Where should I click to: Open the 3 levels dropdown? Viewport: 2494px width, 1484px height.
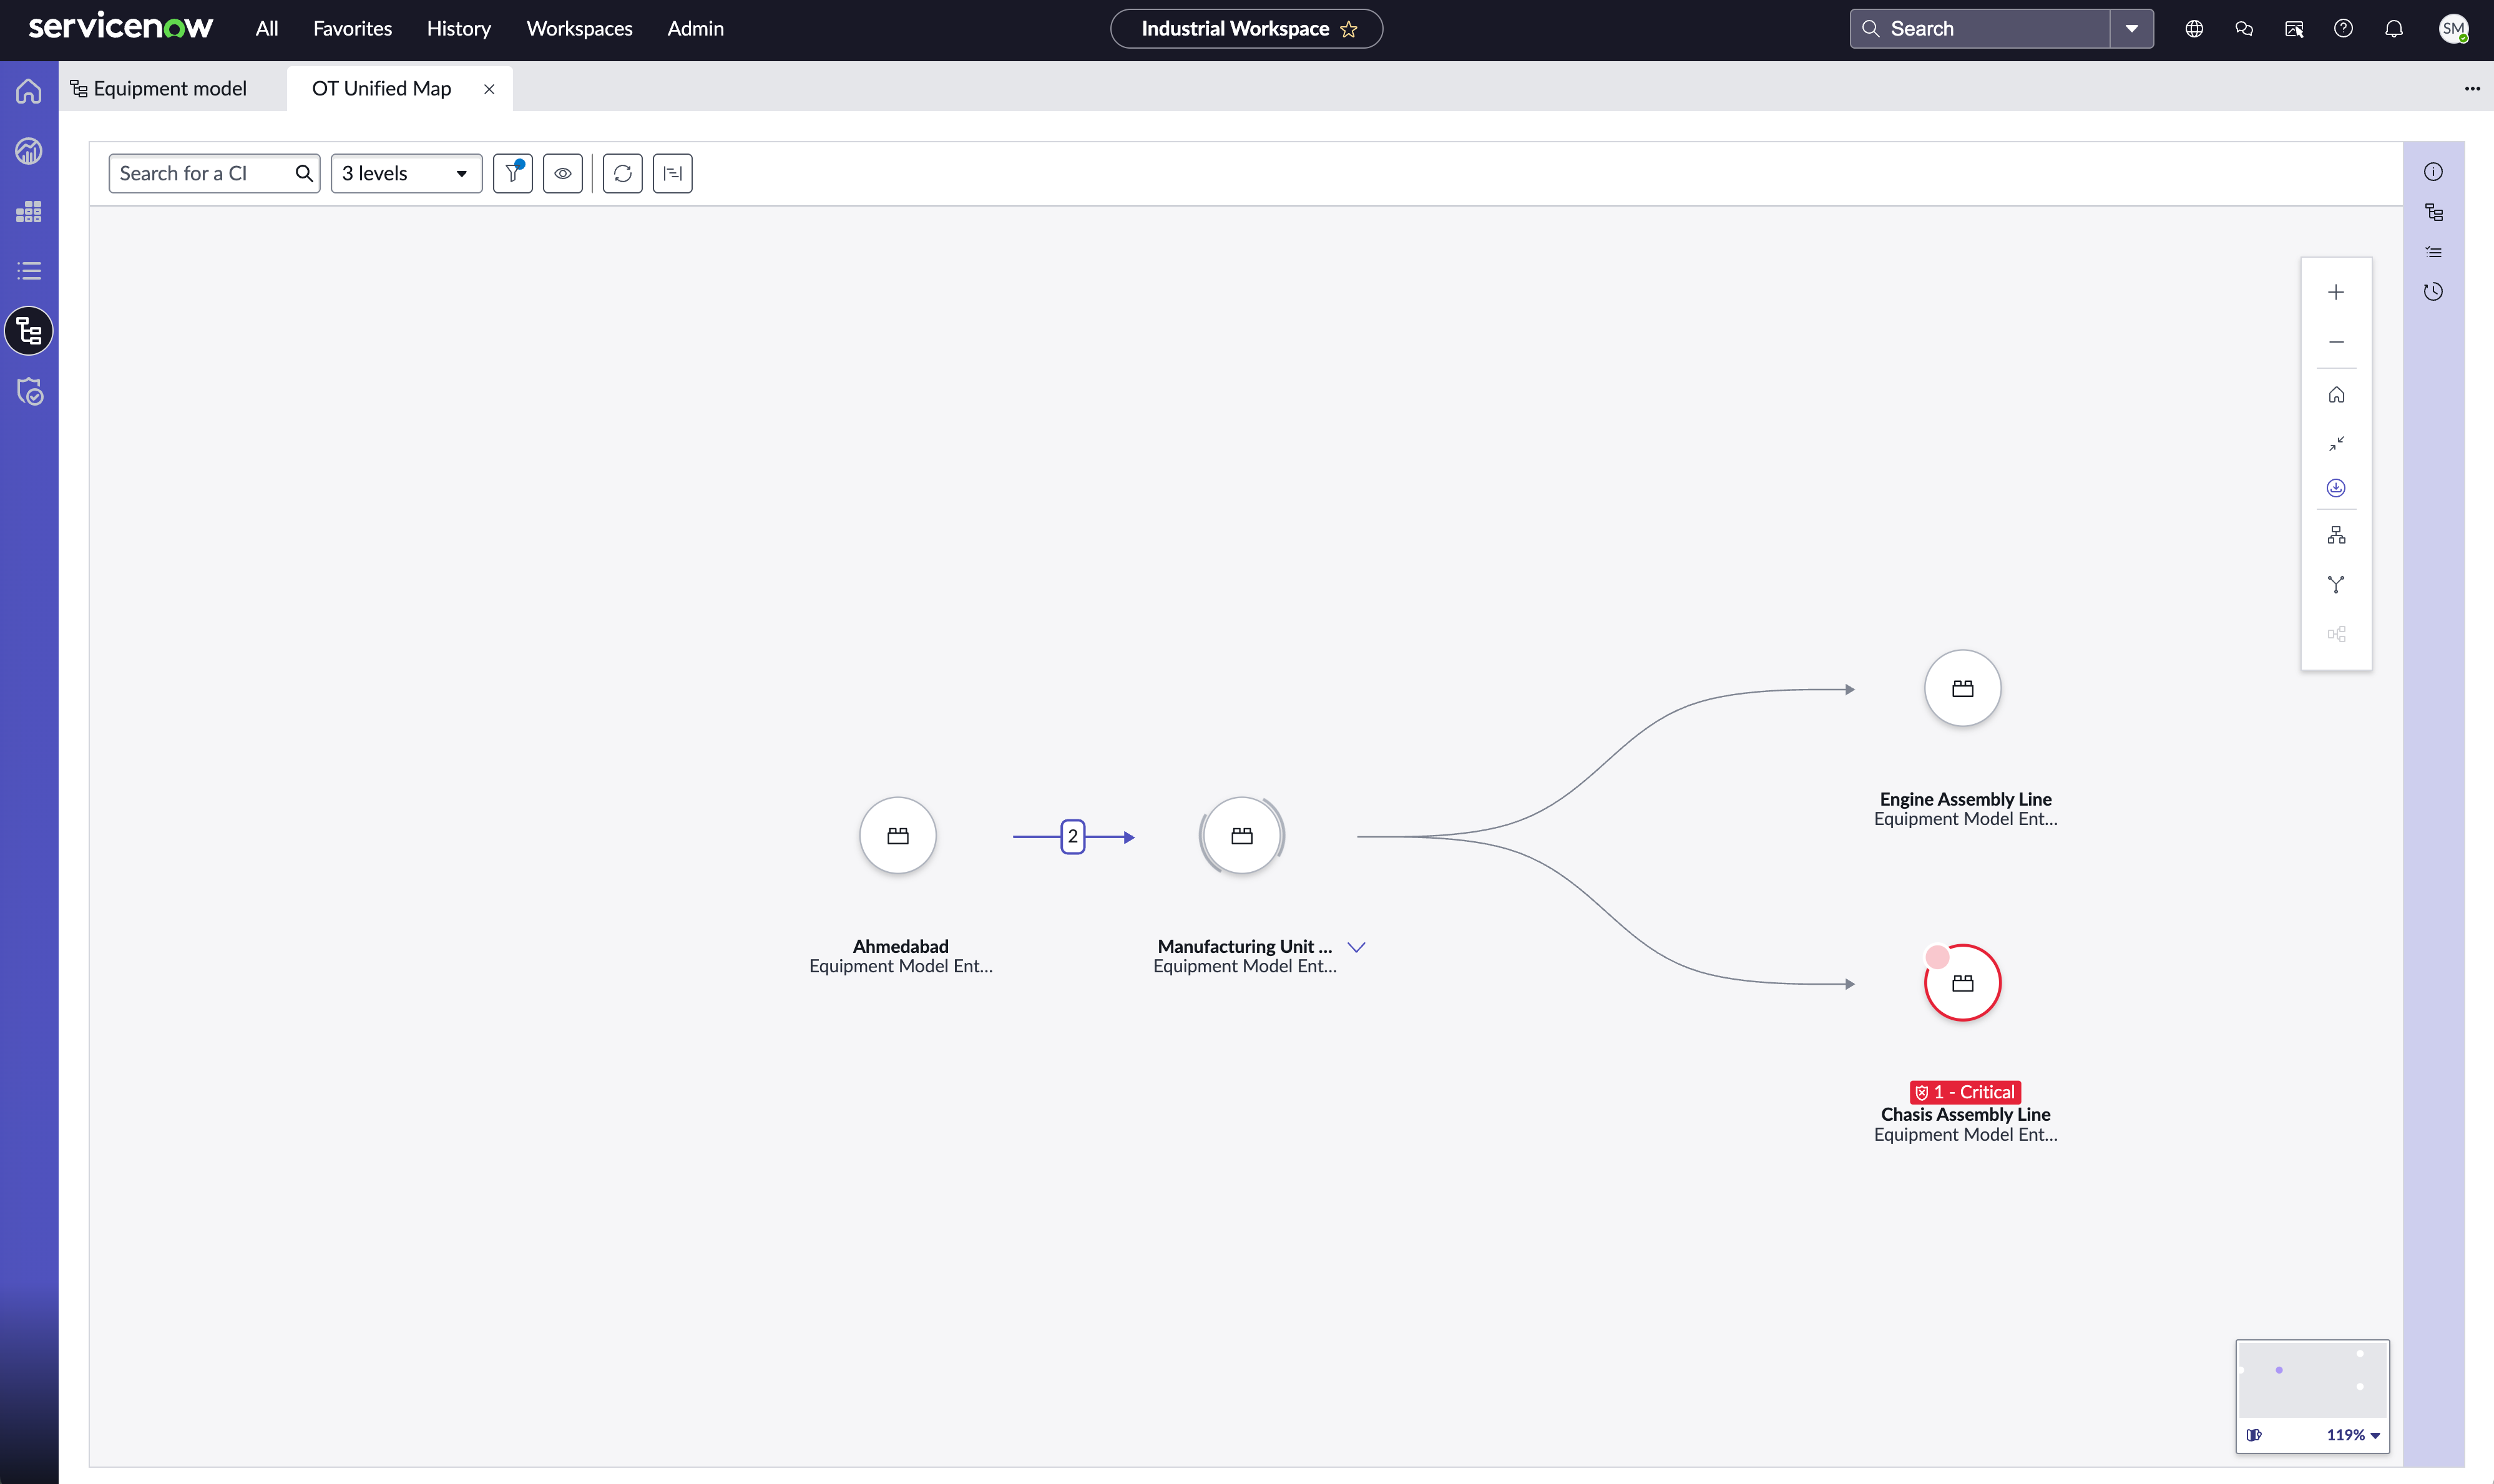coord(406,173)
